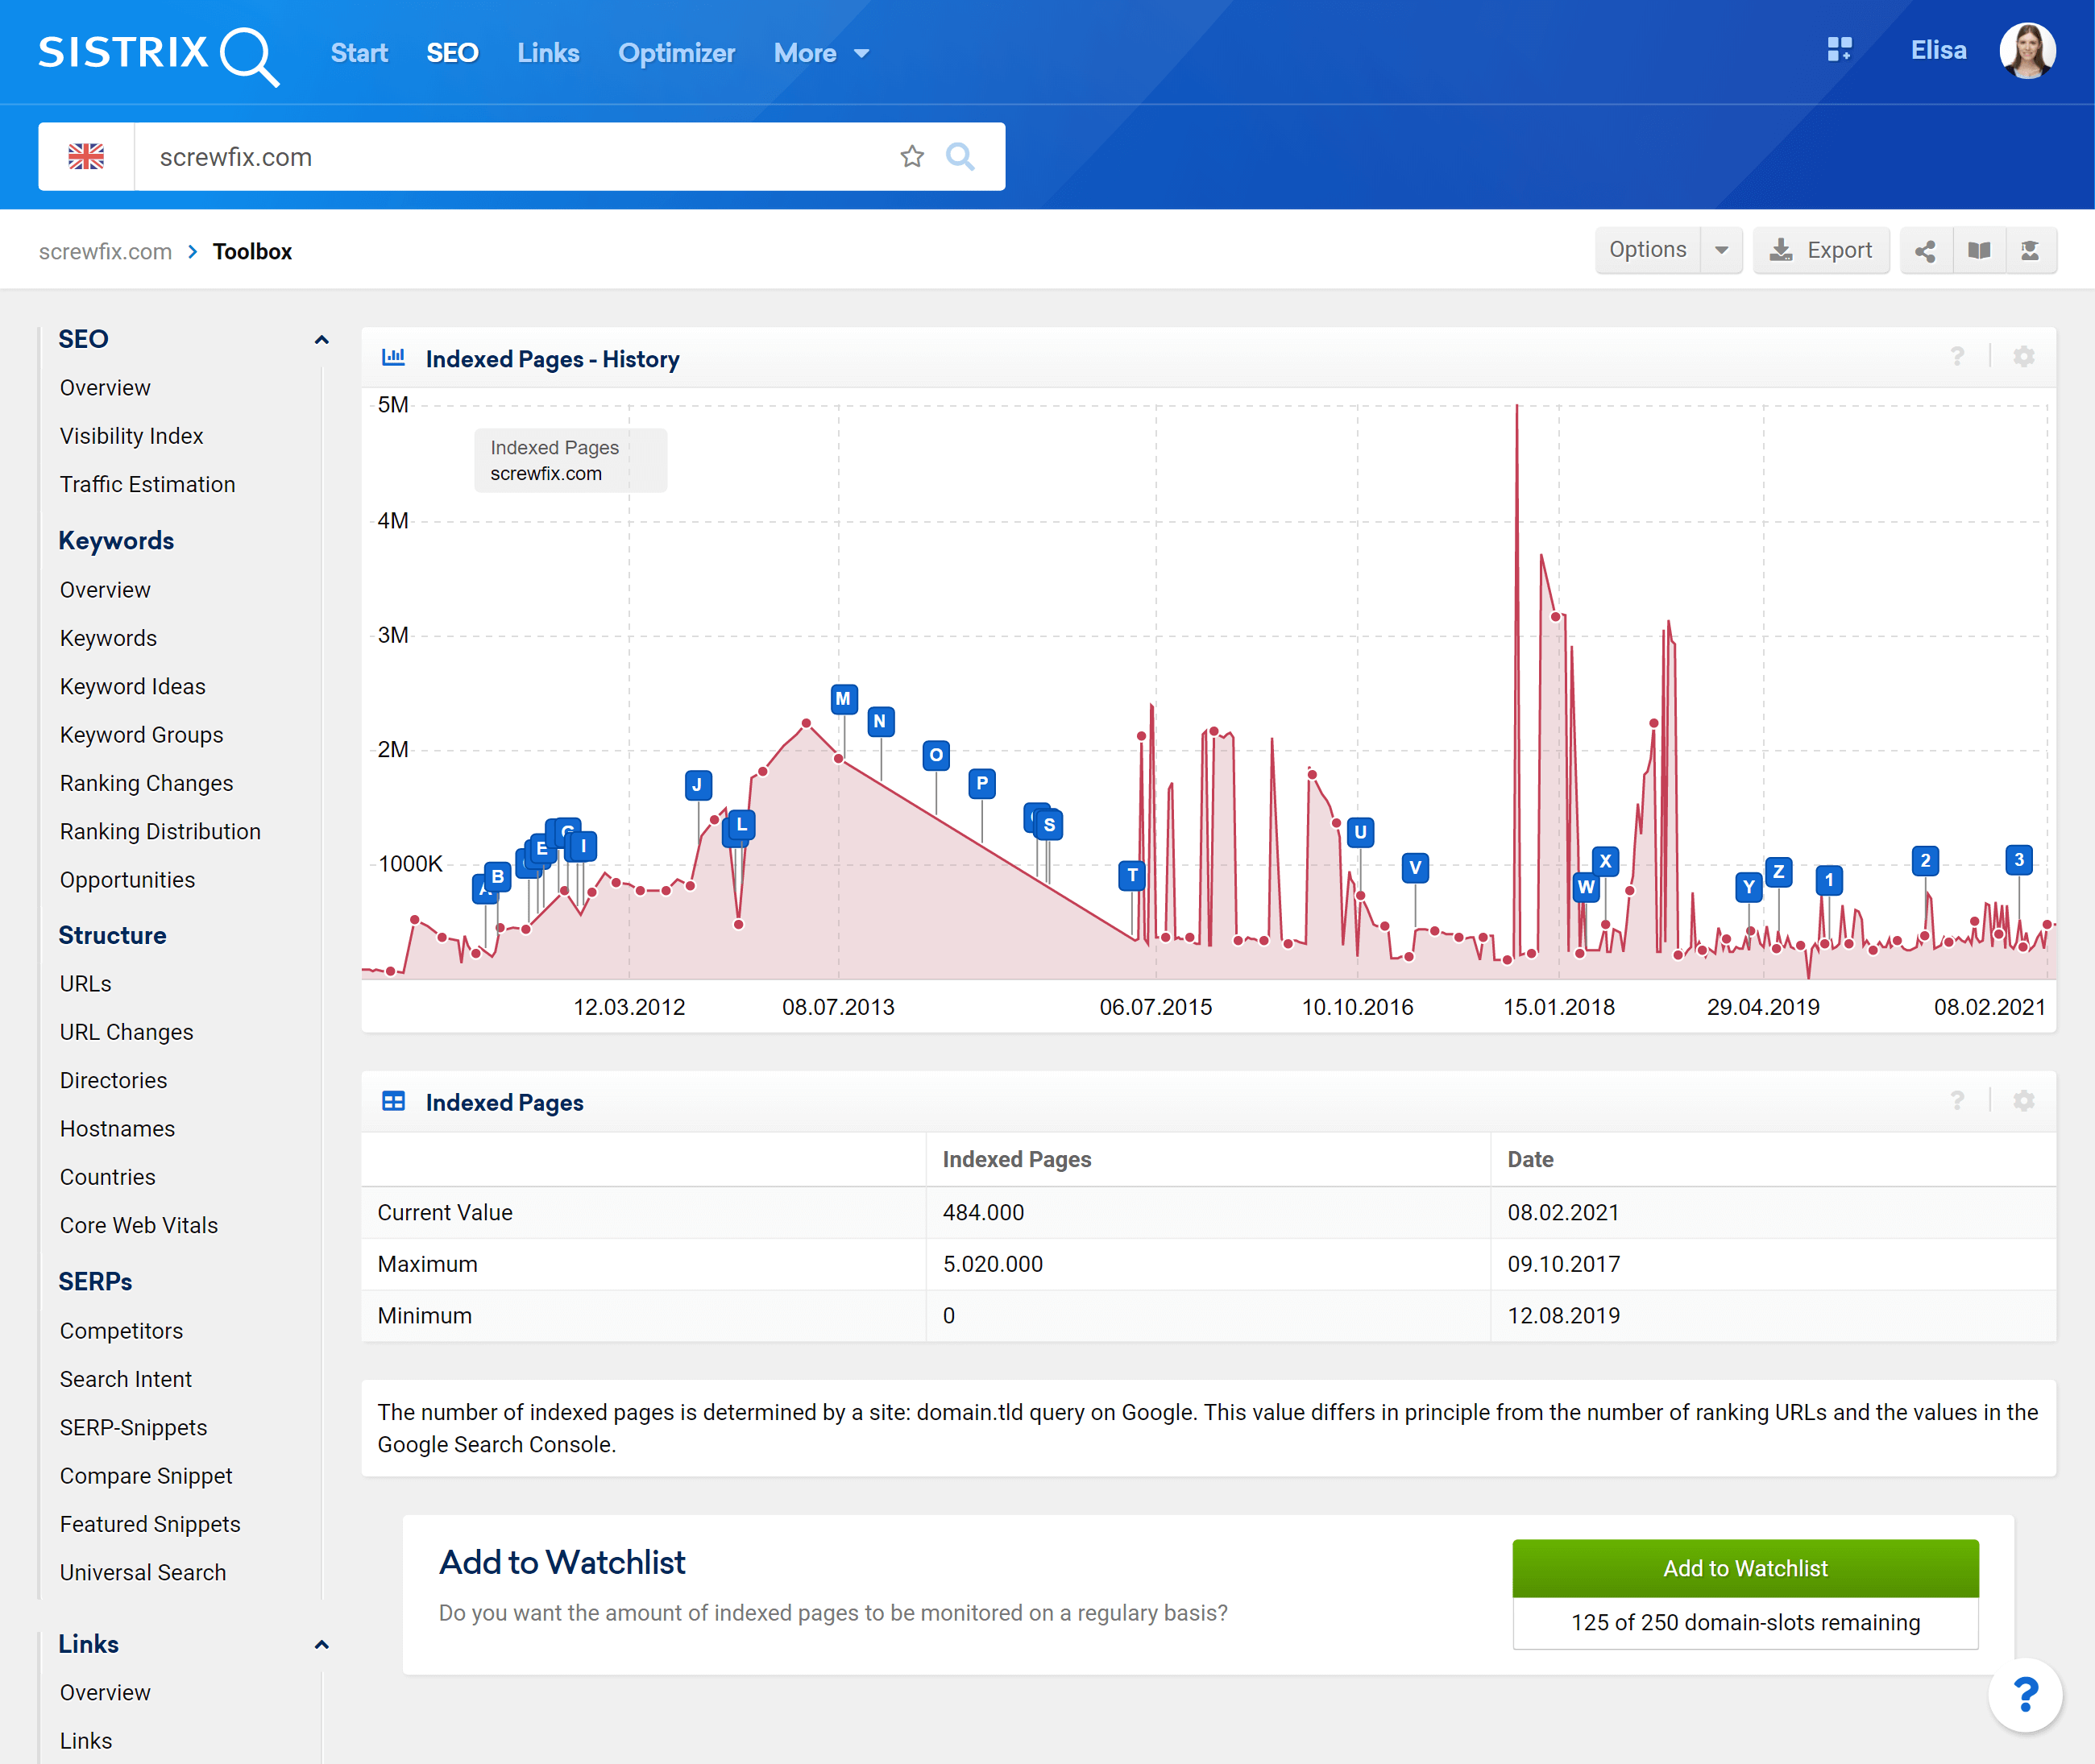Open Keyword Ideas in sidebar

[x=132, y=686]
